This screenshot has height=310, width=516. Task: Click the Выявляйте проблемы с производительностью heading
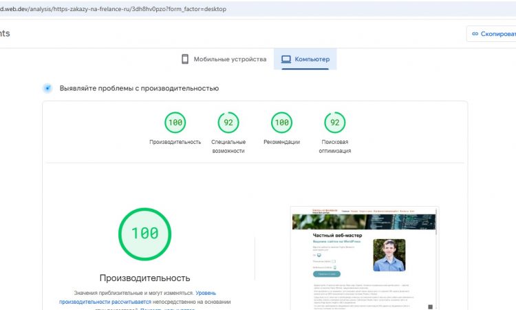point(139,88)
